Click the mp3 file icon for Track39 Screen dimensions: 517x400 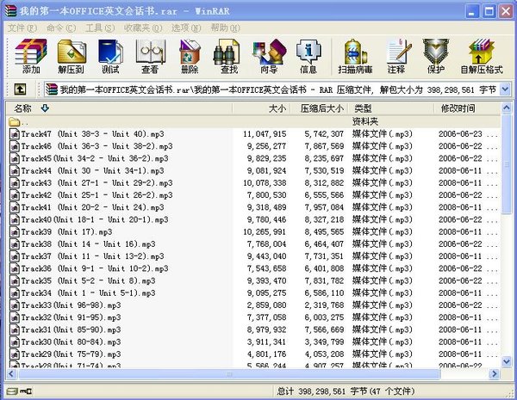pyautogui.click(x=15, y=231)
